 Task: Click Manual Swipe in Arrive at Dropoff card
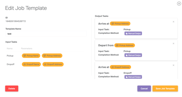pos(133,77)
